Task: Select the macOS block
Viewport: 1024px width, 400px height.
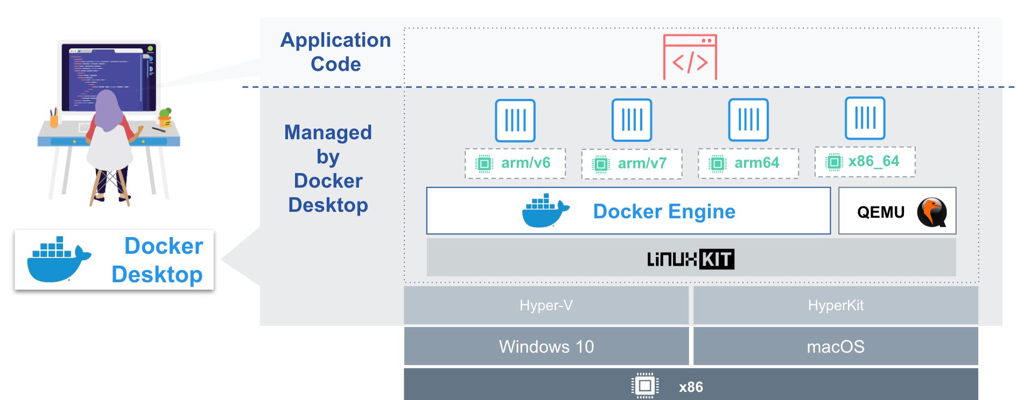Action: click(x=836, y=346)
